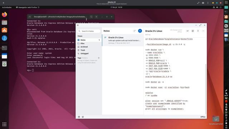Select the Tags tab in the sidebar
Viewport: 229px width, 129px height.
pos(79,58)
